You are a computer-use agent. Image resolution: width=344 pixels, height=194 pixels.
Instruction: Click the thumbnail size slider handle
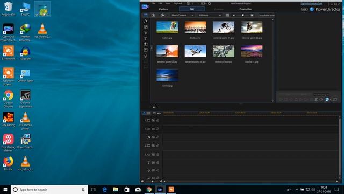[243, 15]
